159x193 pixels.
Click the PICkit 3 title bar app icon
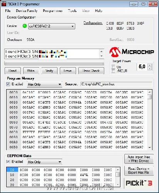click(x=4, y=4)
